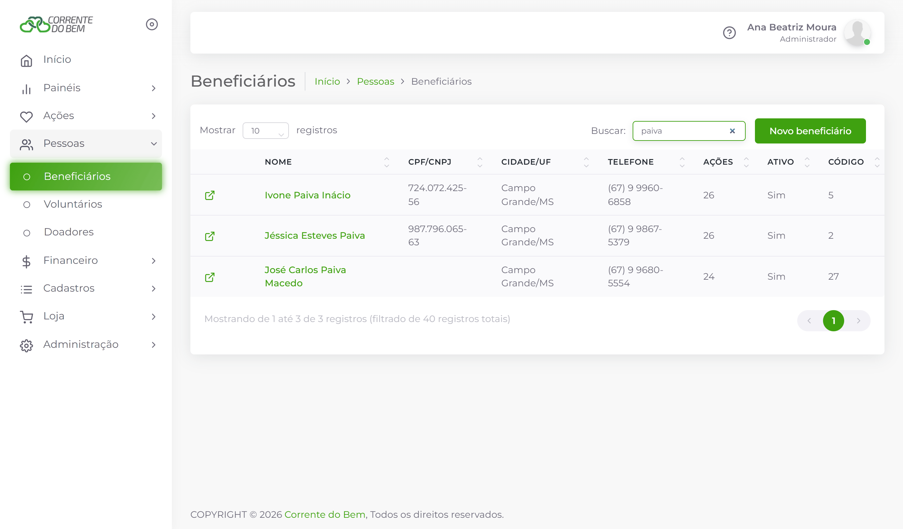Viewport: 903px width, 529px height.
Task: Go to next page arrow
Action: 858,321
